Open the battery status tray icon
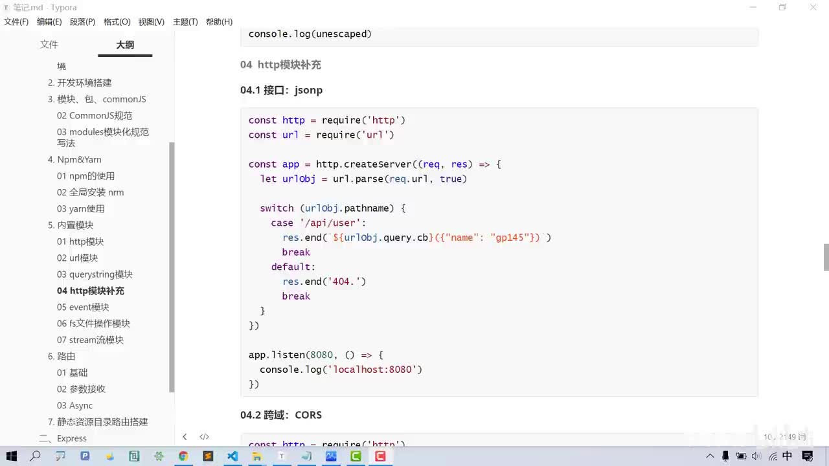829x466 pixels. 742,456
